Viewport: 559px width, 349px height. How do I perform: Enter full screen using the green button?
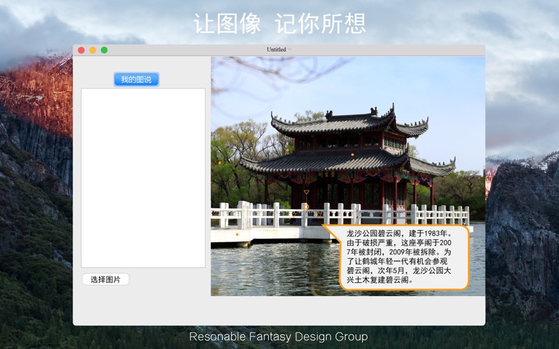[x=104, y=50]
